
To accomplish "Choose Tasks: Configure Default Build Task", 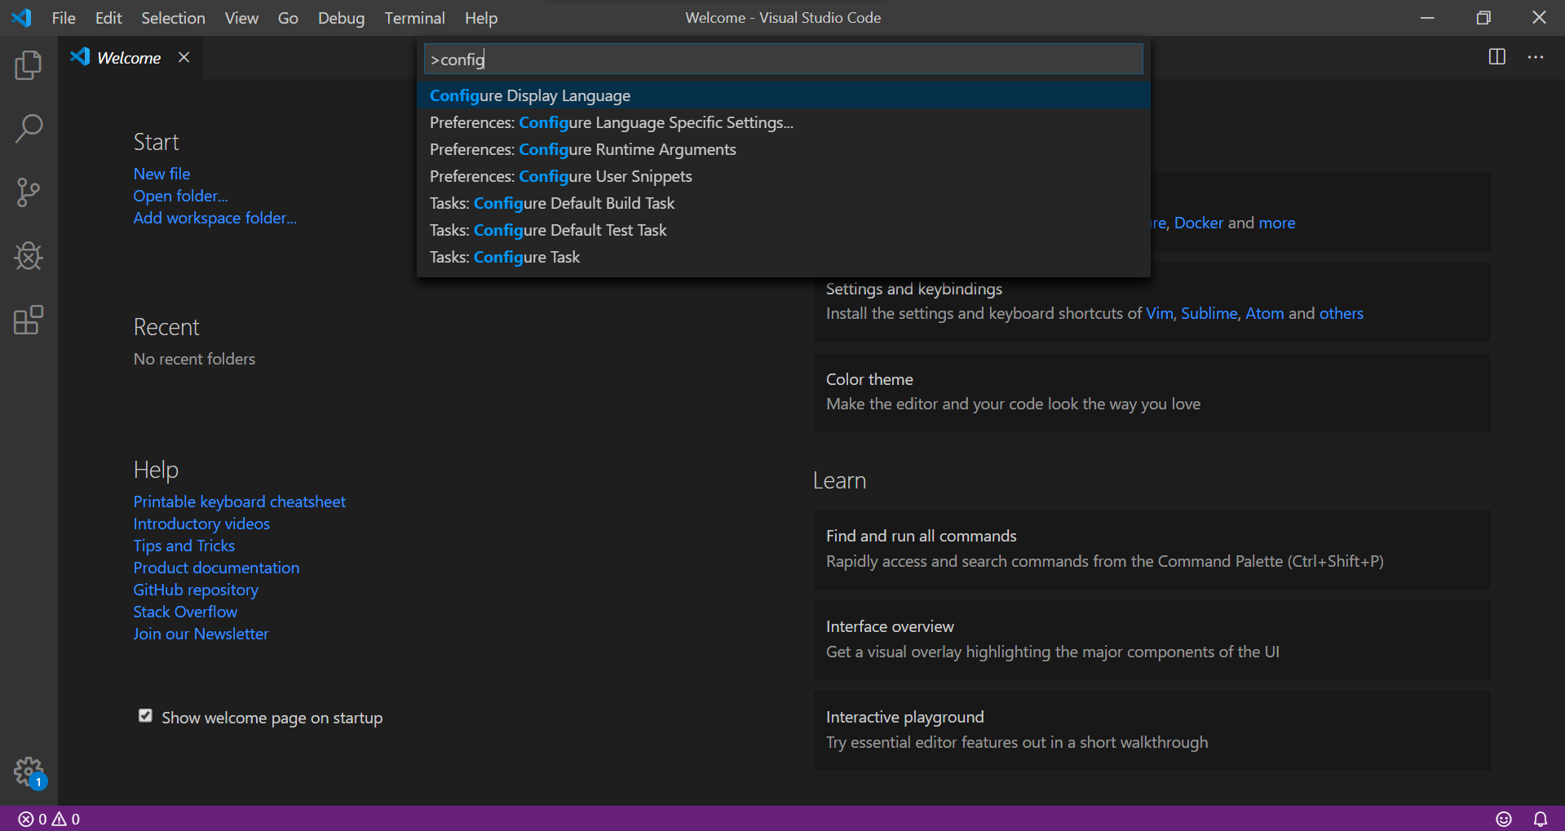I will (x=552, y=203).
